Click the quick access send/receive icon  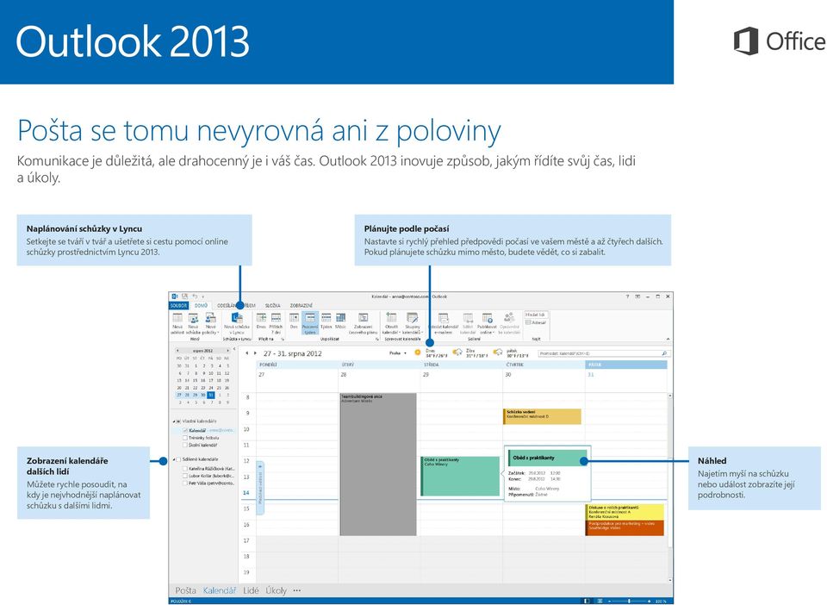pos(184,296)
